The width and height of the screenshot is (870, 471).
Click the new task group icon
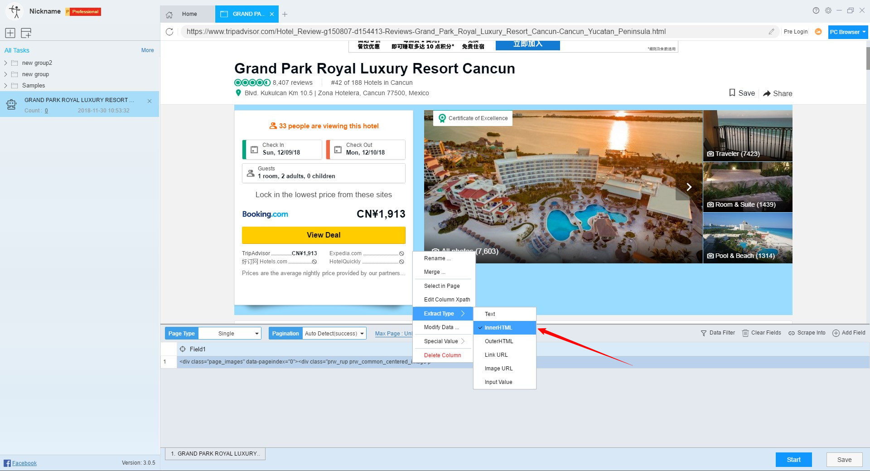(26, 33)
